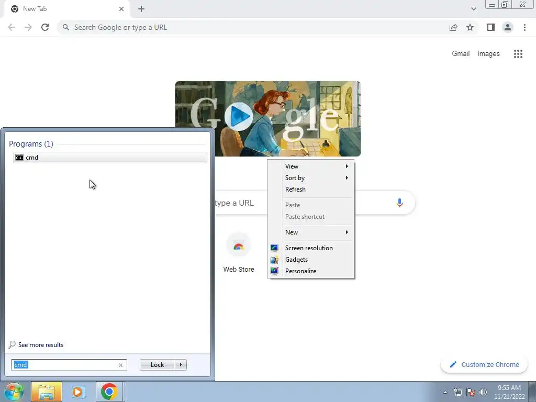Open the tab search chevron in Chrome
Screen dimensions: 536x402
(x=473, y=9)
